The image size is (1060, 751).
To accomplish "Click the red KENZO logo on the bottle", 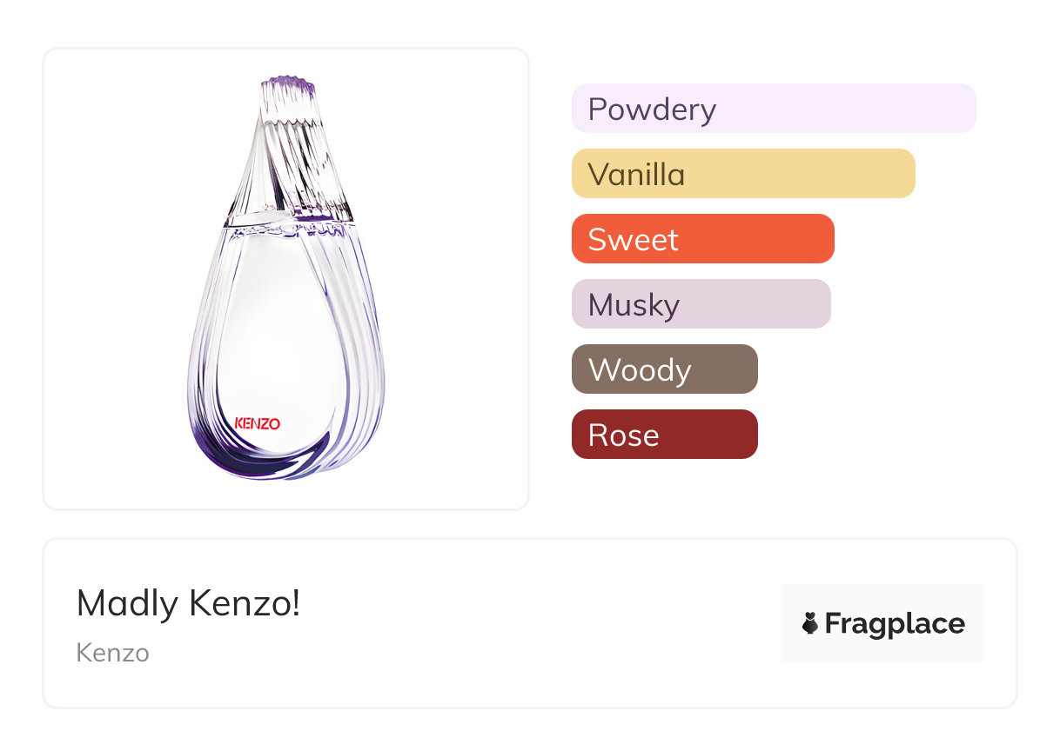I will [258, 424].
